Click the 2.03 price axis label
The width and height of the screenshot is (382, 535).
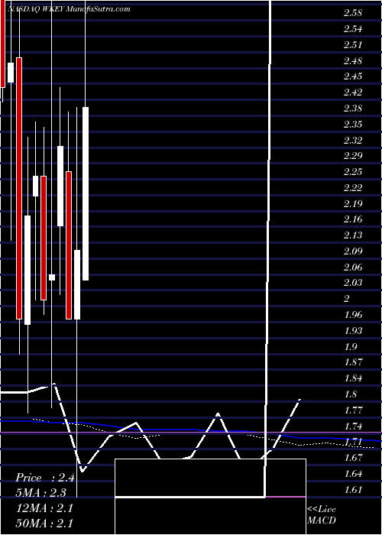(353, 283)
